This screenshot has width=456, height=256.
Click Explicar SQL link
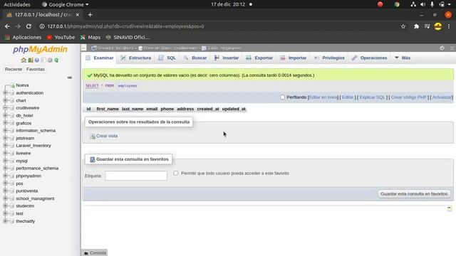[x=372, y=97]
